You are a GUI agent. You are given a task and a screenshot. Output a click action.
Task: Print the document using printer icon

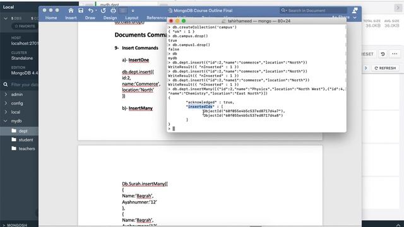[113, 10]
